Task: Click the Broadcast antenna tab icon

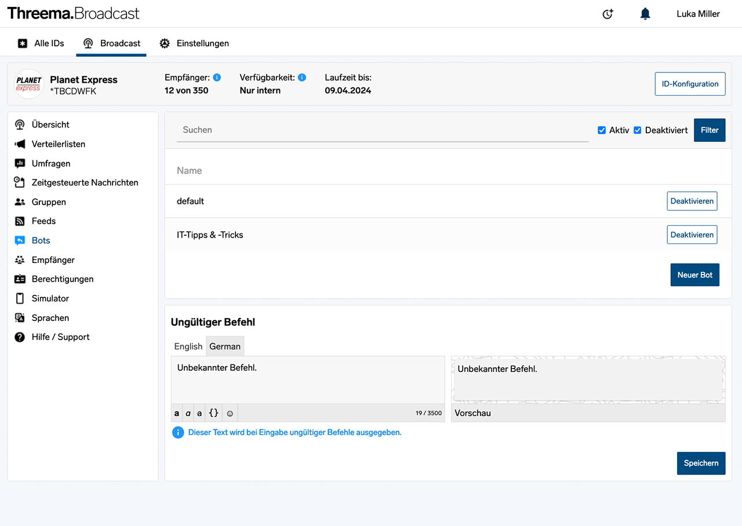Action: click(88, 43)
